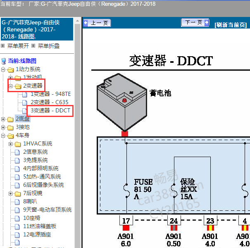Viewport: 250px width, 248px height.
Task: Open the 9天窗-电动车顶系统 diagram
Action: click(x=48, y=210)
